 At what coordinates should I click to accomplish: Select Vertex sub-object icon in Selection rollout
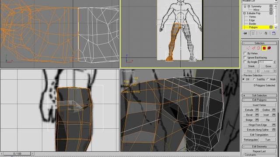[248, 48]
